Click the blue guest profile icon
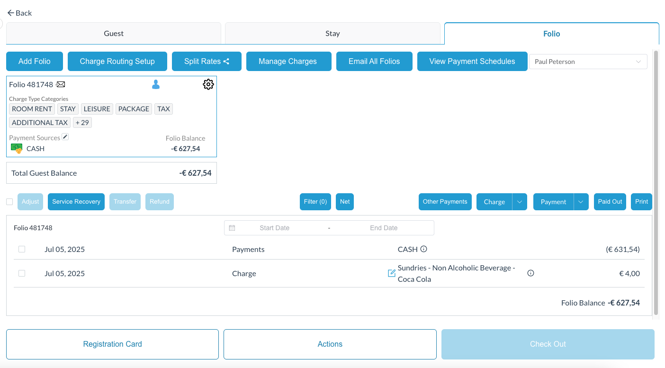Viewport: 665px width, 368px height. click(x=156, y=84)
